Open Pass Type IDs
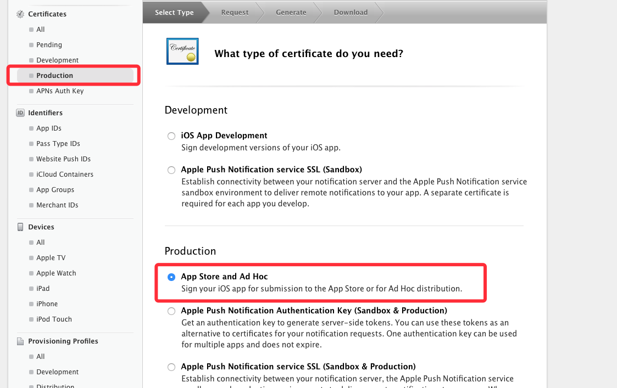 (58, 143)
